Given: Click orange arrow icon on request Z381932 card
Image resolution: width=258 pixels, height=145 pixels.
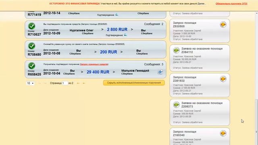Looking at the screenshot, I should [x=223, y=79].
